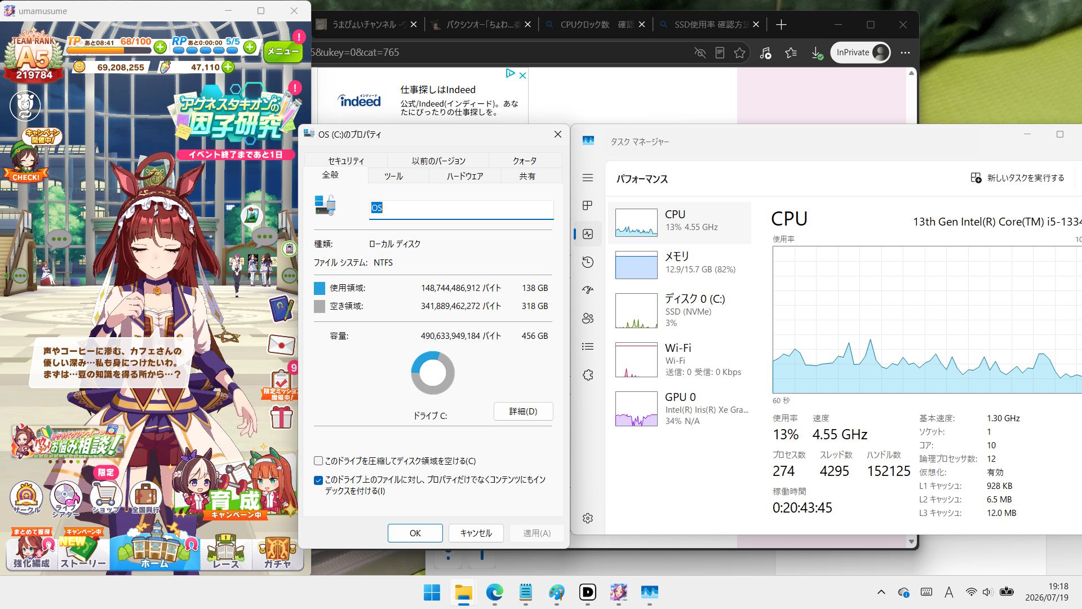The width and height of the screenshot is (1082, 609).
Task: Show hidden system tray icons chevron
Action: point(881,592)
